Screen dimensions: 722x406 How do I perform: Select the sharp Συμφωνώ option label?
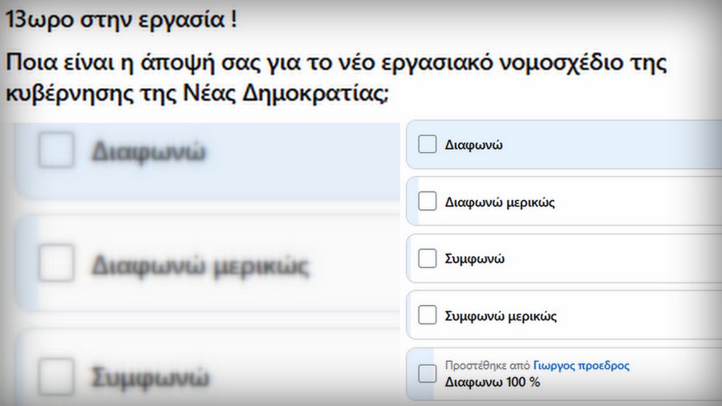click(474, 259)
